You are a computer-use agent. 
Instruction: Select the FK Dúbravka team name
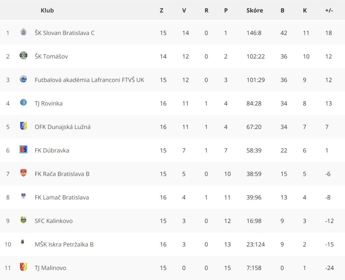(52, 150)
